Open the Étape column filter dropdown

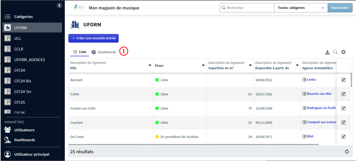tap(203, 65)
